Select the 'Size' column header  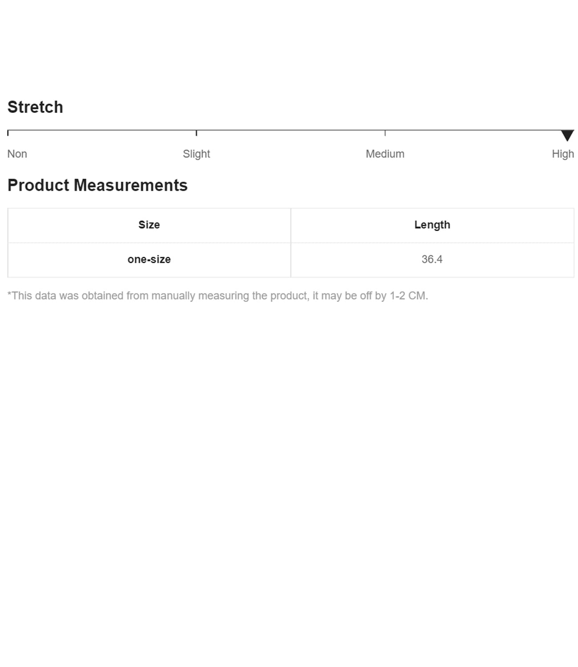(149, 225)
